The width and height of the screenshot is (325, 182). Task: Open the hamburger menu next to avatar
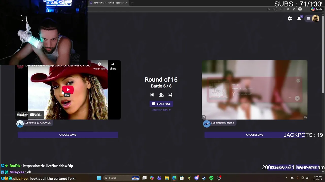pyautogui.click(x=308, y=19)
